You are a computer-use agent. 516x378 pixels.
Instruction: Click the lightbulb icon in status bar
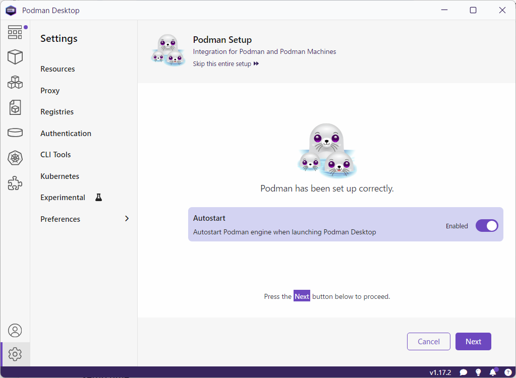pos(478,372)
